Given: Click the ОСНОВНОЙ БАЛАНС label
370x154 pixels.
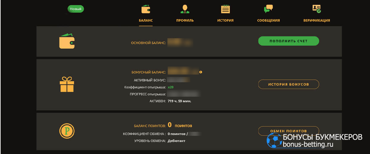Looking at the screenshot, I should click(149, 43).
